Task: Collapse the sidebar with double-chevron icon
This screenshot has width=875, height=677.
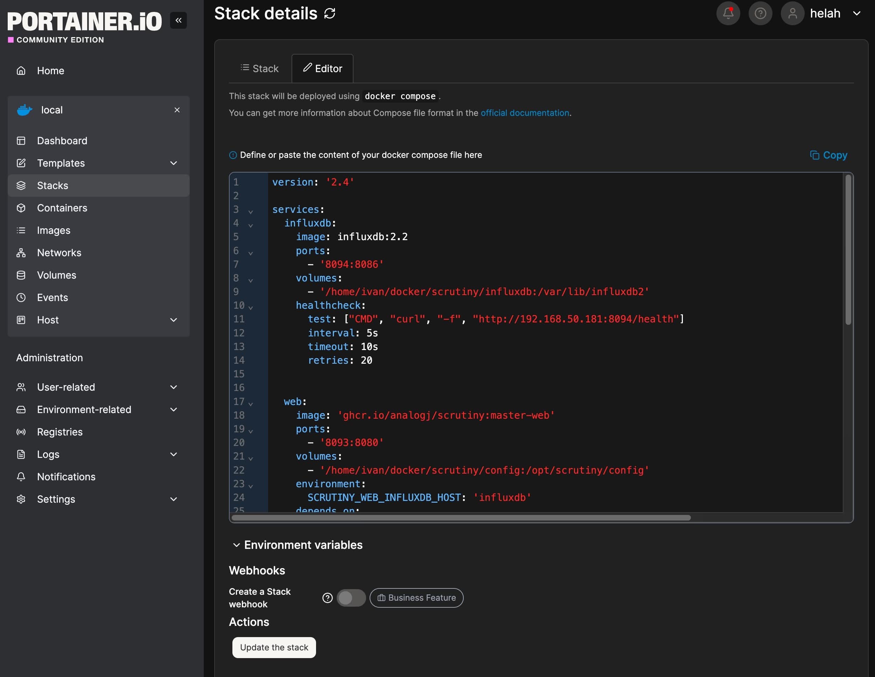Action: pyautogui.click(x=178, y=20)
